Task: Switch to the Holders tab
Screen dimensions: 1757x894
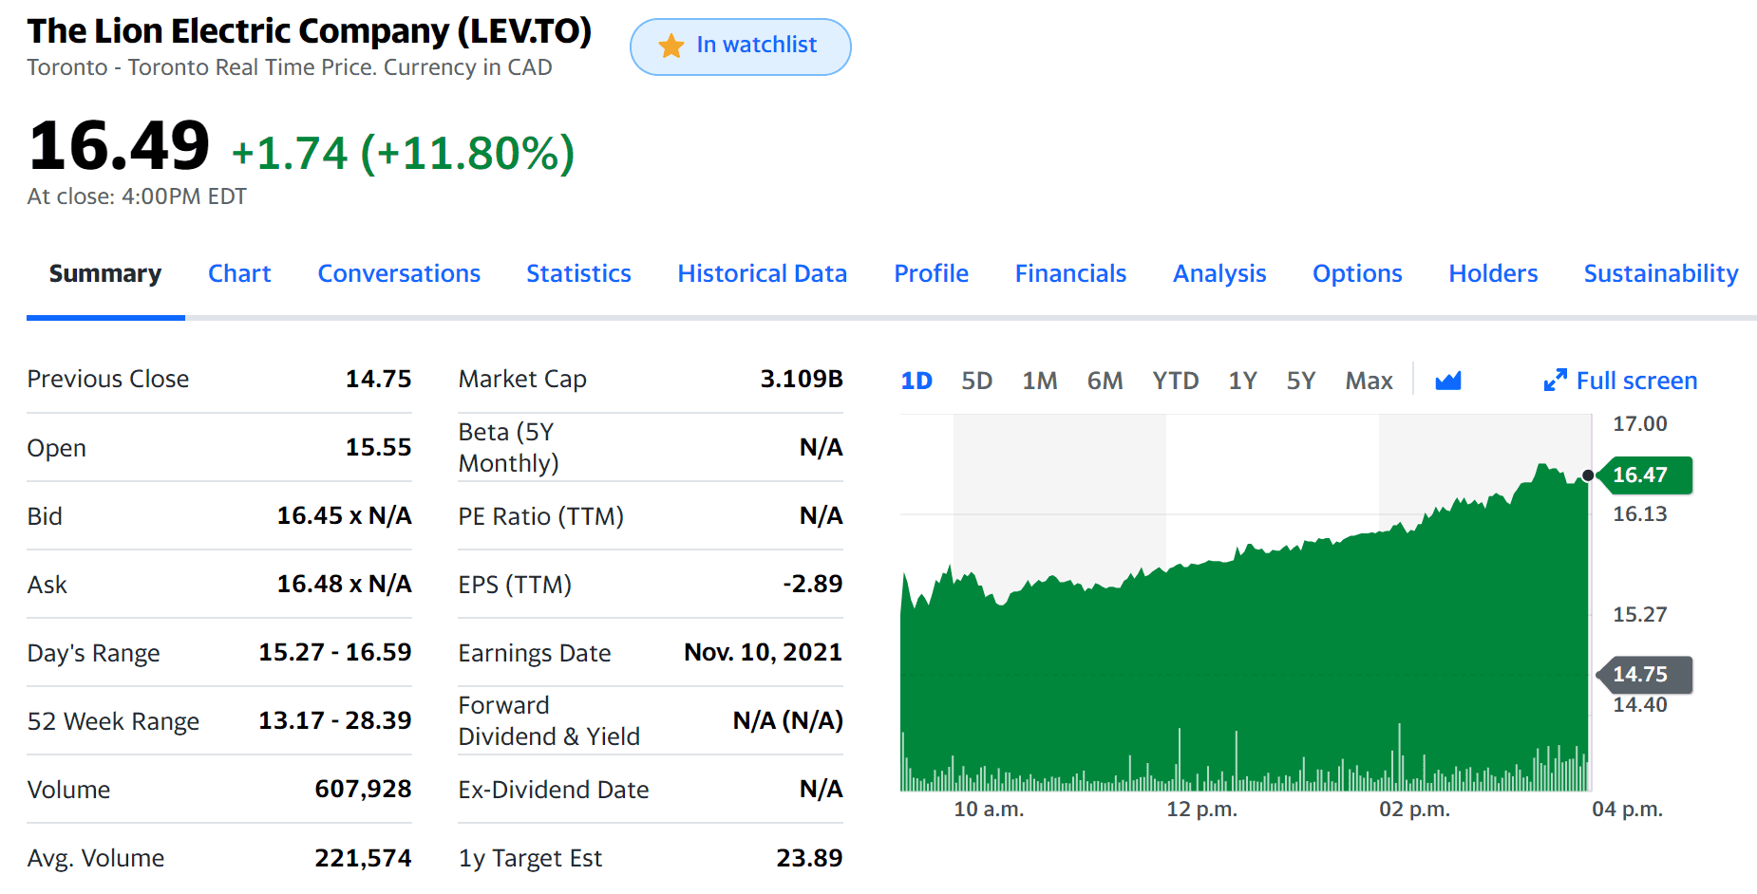Action: [x=1493, y=273]
